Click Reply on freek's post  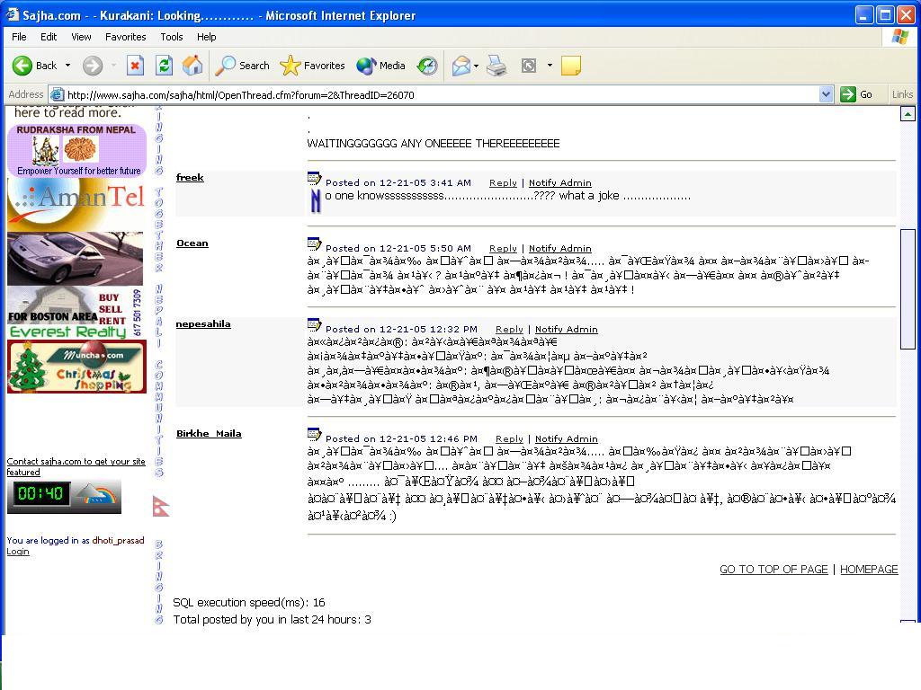click(x=503, y=182)
